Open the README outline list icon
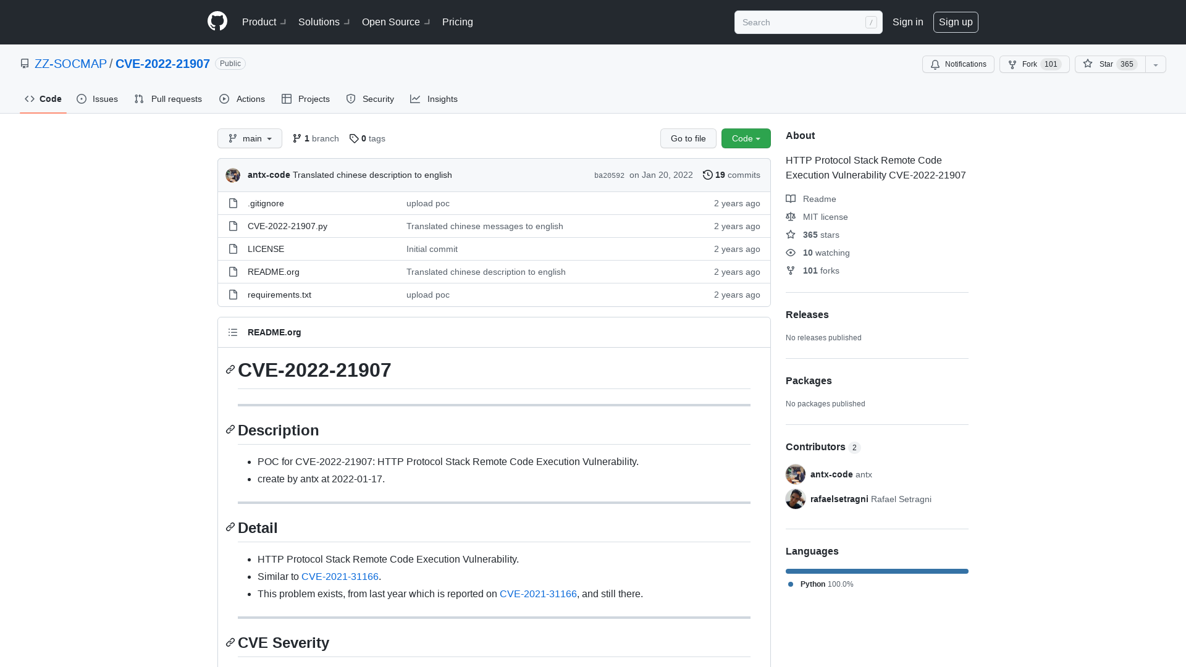This screenshot has width=1186, height=667. click(233, 332)
